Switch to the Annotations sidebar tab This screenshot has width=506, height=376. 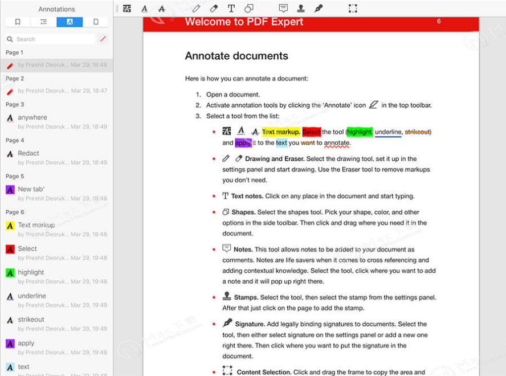pos(70,22)
